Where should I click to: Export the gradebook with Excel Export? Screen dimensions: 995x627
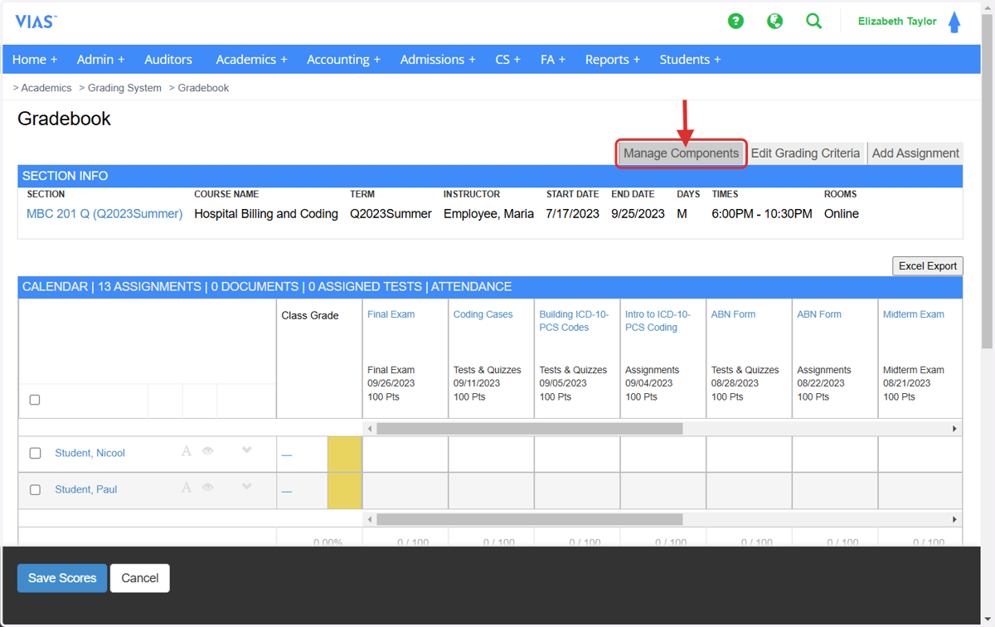click(928, 266)
